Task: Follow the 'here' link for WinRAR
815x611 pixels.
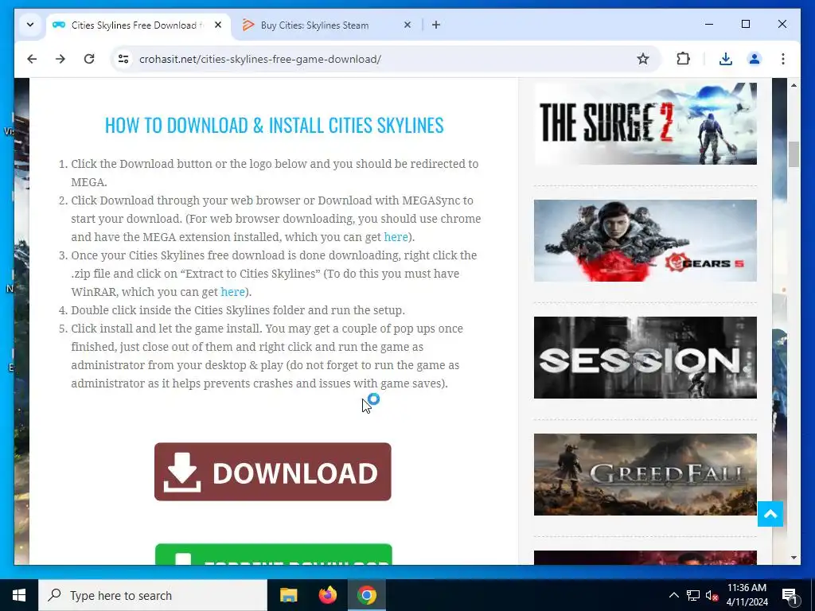Action: 232,292
